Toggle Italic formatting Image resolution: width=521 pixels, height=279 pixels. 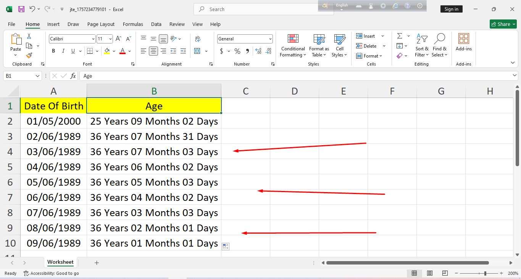pyautogui.click(x=63, y=51)
